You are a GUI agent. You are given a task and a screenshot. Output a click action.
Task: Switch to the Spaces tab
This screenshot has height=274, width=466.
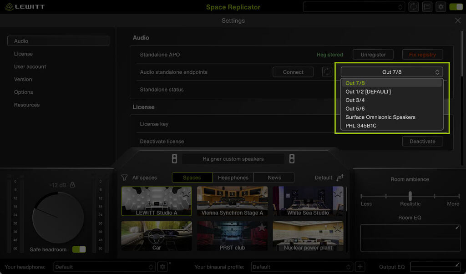click(x=192, y=178)
